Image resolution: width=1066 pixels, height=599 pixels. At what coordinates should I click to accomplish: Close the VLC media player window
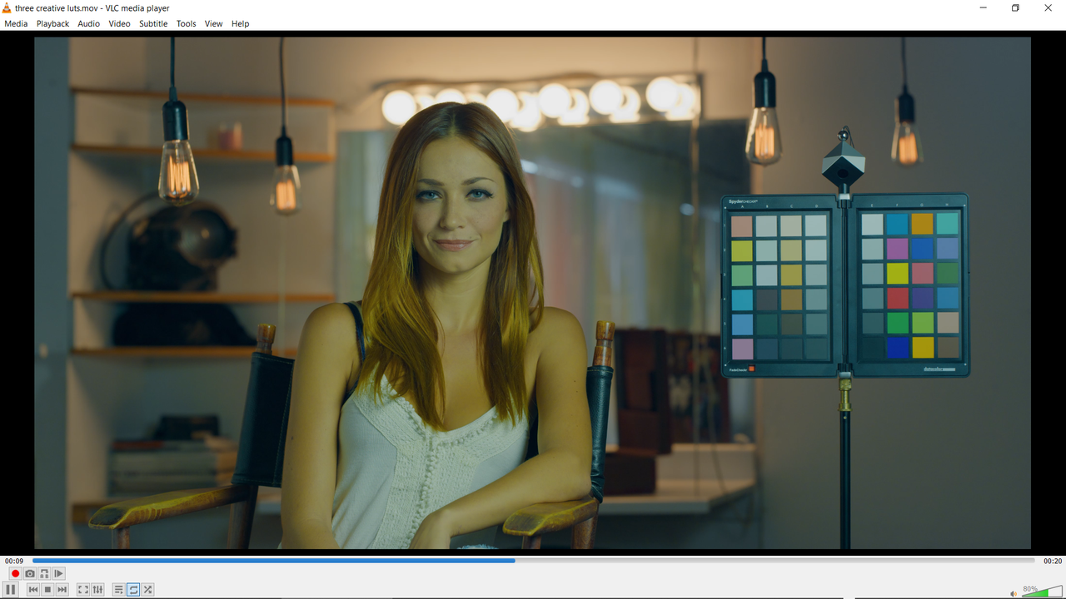(1049, 7)
